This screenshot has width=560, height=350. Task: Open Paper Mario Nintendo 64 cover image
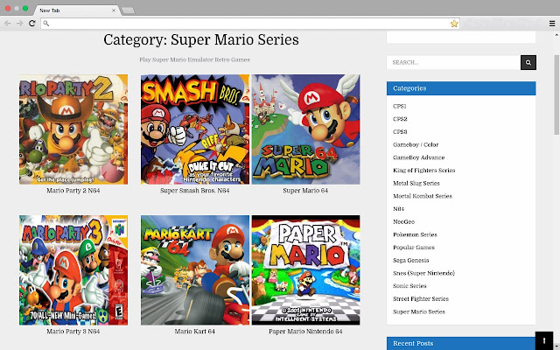click(305, 270)
